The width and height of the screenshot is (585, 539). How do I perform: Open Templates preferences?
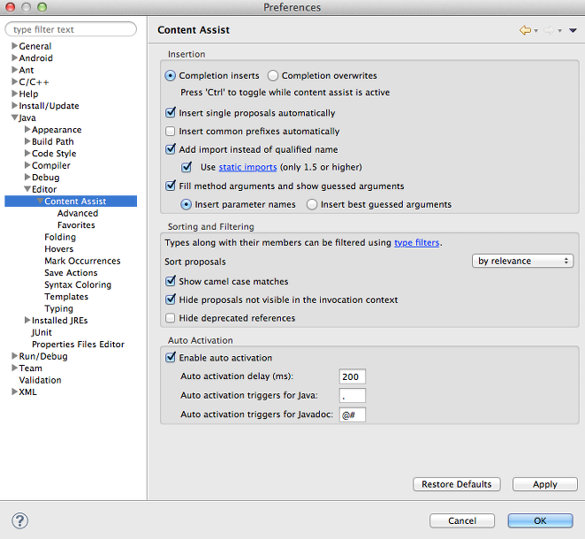coord(66,297)
